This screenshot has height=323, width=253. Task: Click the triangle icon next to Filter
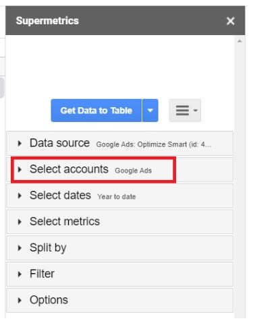click(x=20, y=274)
